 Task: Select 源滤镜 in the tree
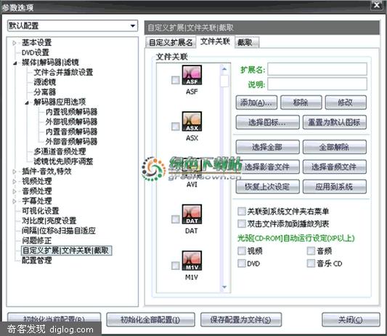coord(45,82)
